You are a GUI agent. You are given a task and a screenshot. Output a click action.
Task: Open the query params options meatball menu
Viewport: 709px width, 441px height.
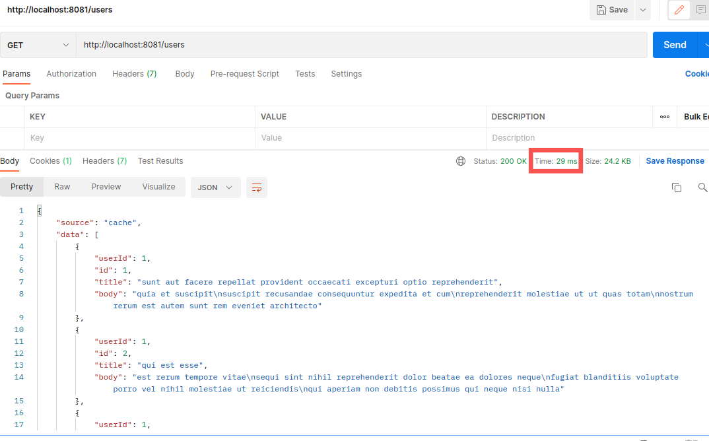click(665, 116)
